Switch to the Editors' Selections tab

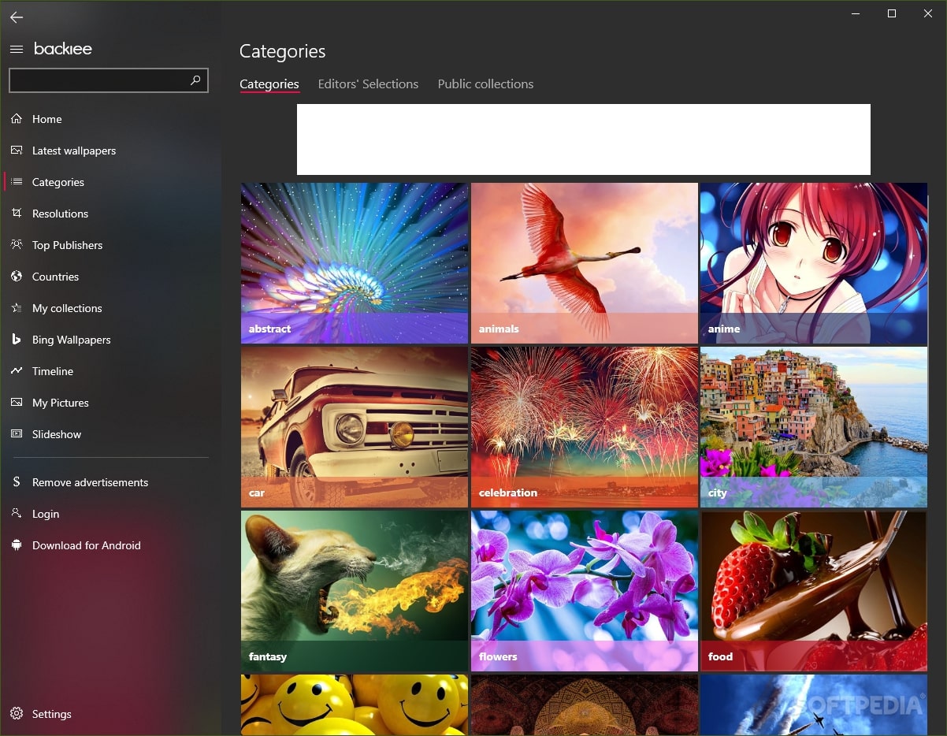(368, 84)
